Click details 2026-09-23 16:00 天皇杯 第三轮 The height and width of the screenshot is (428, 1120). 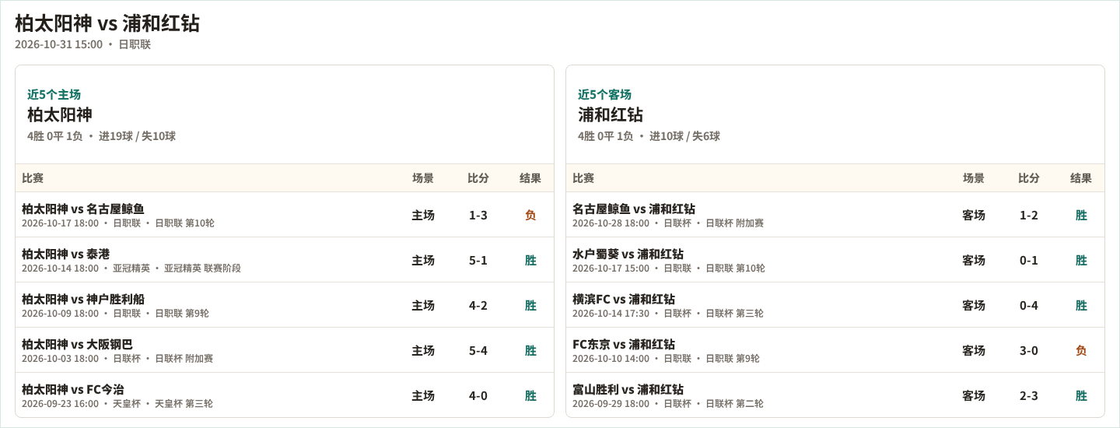coord(117,404)
